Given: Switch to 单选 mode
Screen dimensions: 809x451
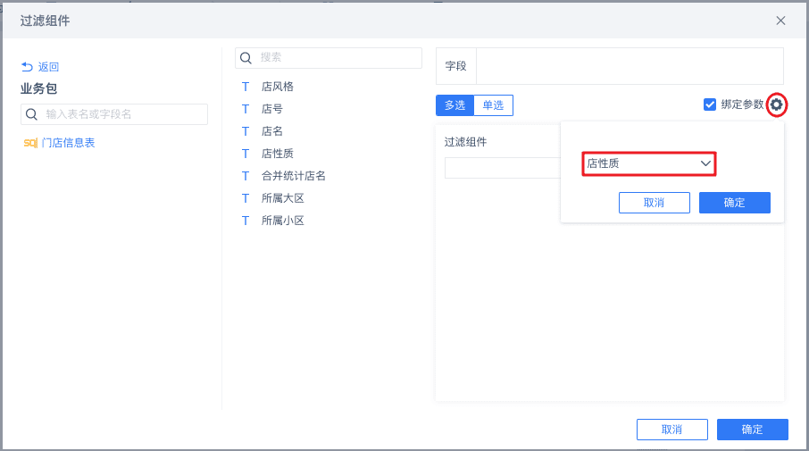Looking at the screenshot, I should [493, 105].
